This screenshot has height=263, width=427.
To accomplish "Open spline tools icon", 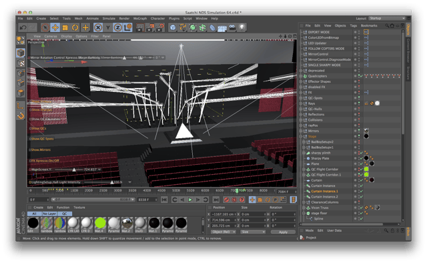I will pyautogui.click(x=183, y=27).
